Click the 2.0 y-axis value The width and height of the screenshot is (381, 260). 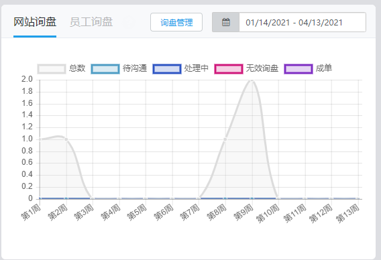coord(27,79)
